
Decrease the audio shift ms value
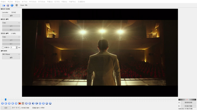17,48
